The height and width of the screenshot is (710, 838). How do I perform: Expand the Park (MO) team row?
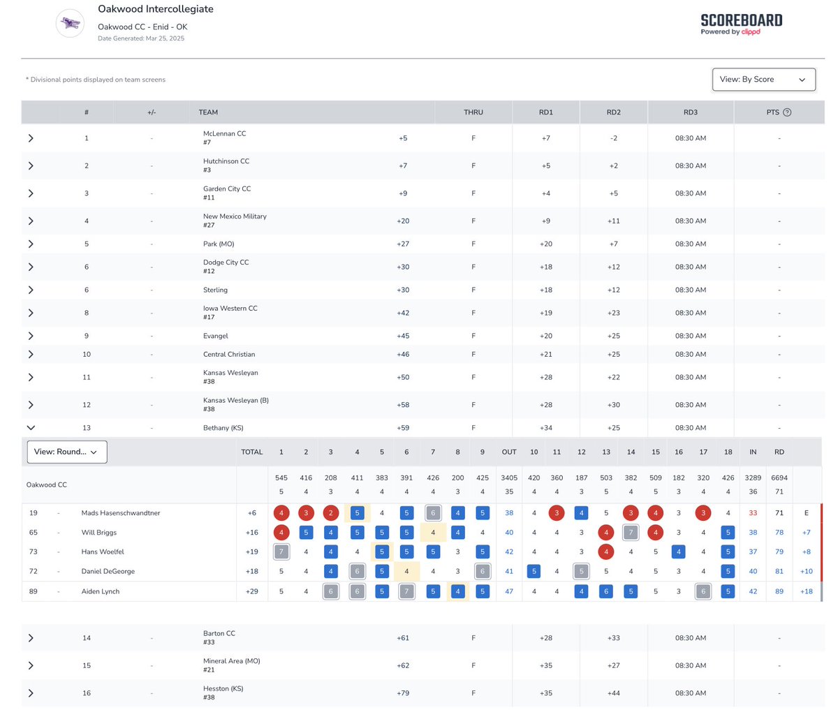[x=31, y=244]
